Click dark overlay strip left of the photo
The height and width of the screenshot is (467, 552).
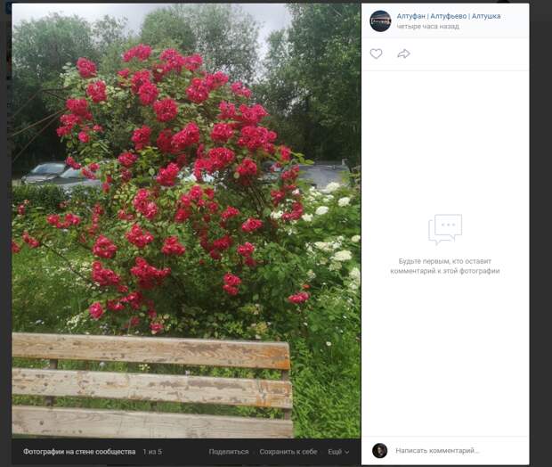tap(5, 233)
